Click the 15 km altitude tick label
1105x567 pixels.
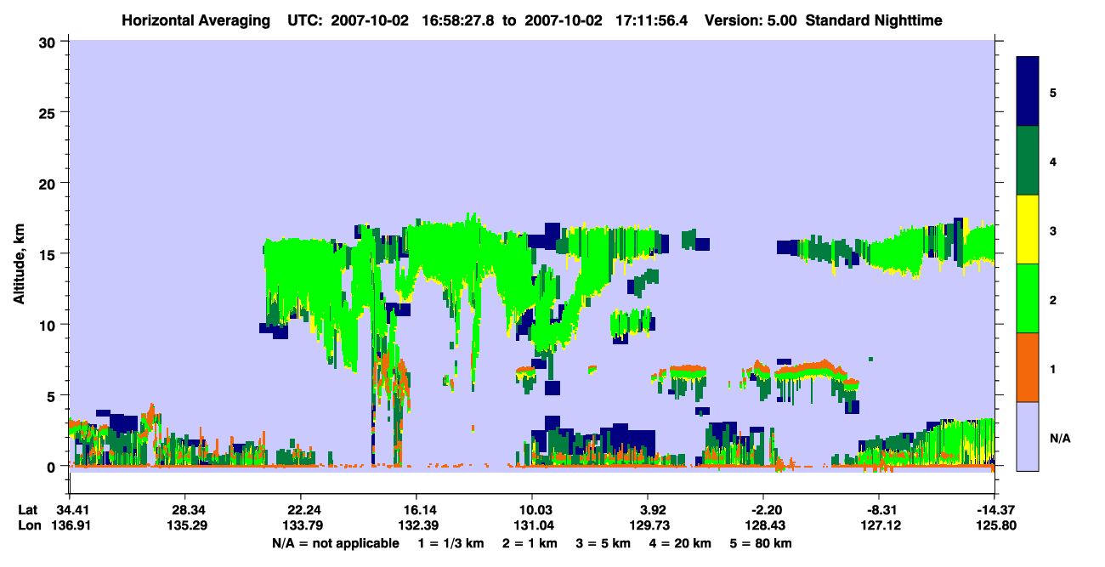click(x=49, y=254)
